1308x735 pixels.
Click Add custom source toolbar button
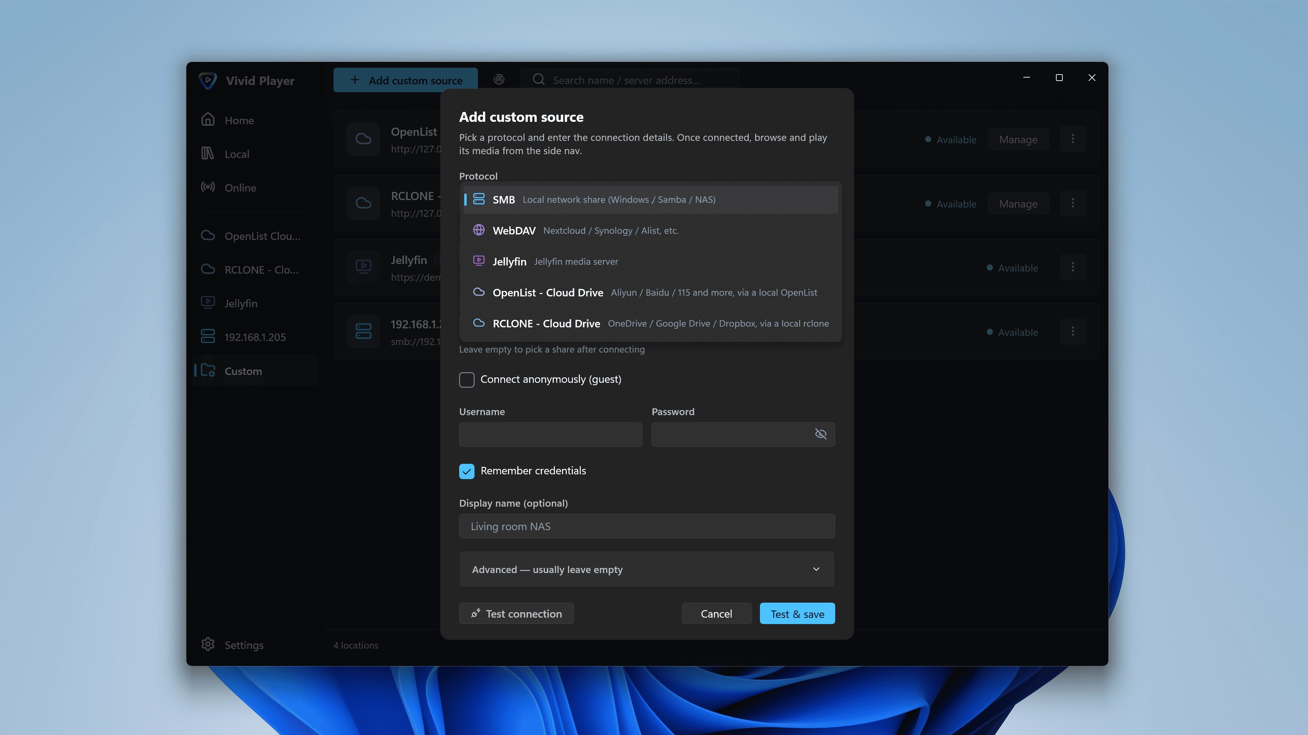tap(406, 80)
